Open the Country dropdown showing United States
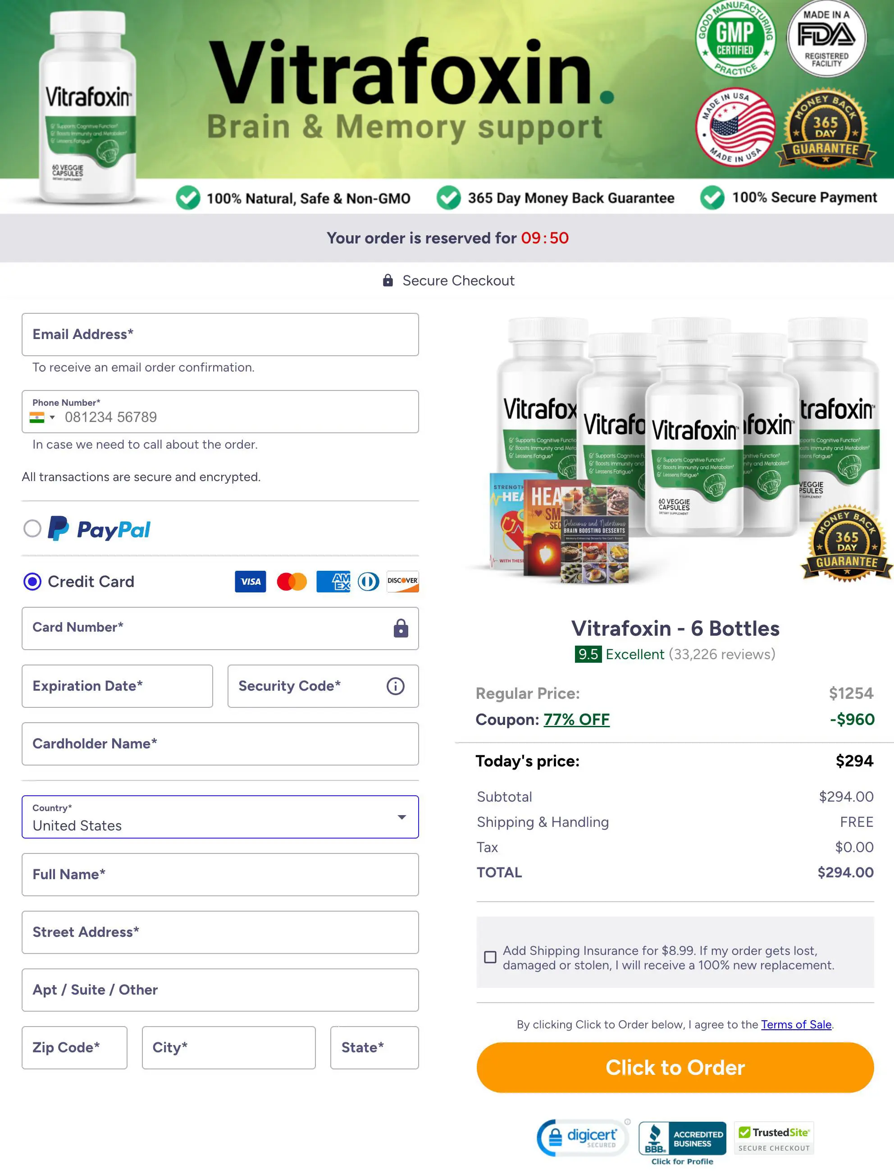Image resolution: width=894 pixels, height=1174 pixels. [220, 817]
